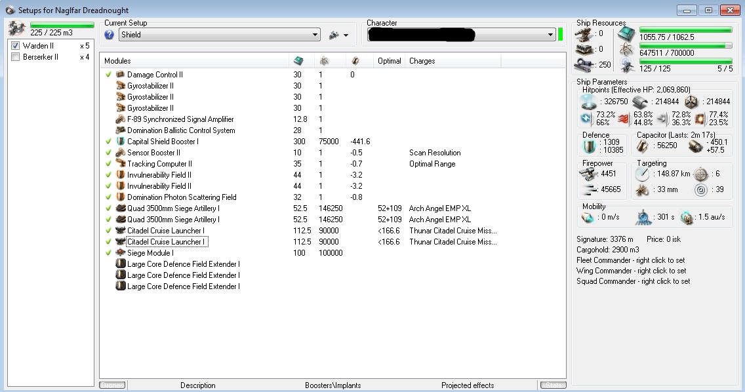This screenshot has width=745, height=392.
Task: Click the help question mark icon
Action: pyautogui.click(x=110, y=35)
